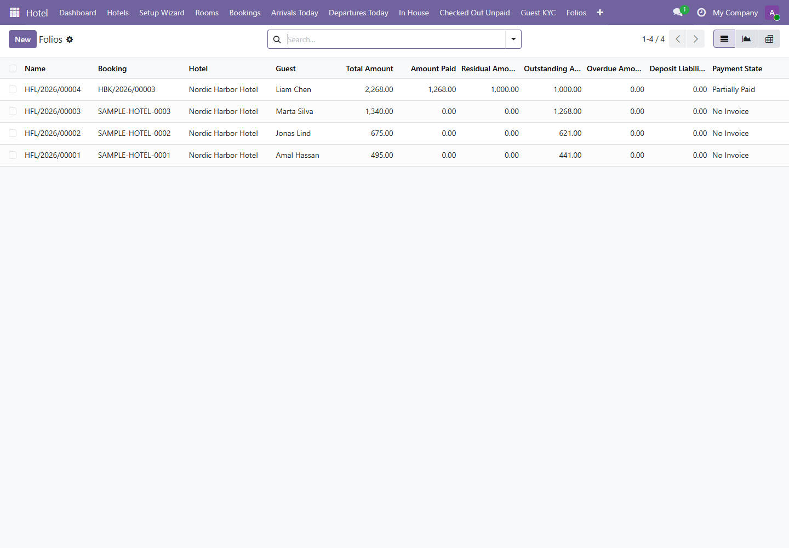The height and width of the screenshot is (548, 789).
Task: Click the 1-4 / 4 pager counter
Action: (x=653, y=39)
